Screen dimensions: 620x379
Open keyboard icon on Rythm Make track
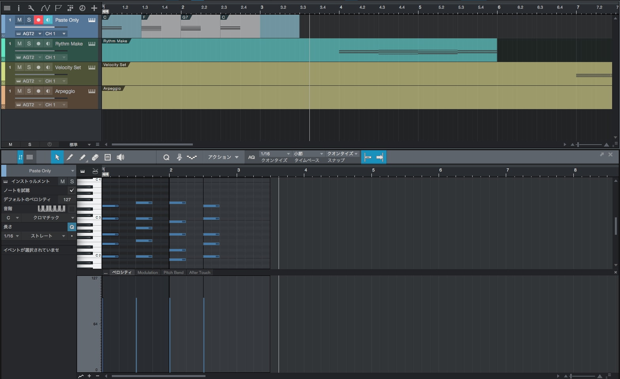pyautogui.click(x=92, y=43)
